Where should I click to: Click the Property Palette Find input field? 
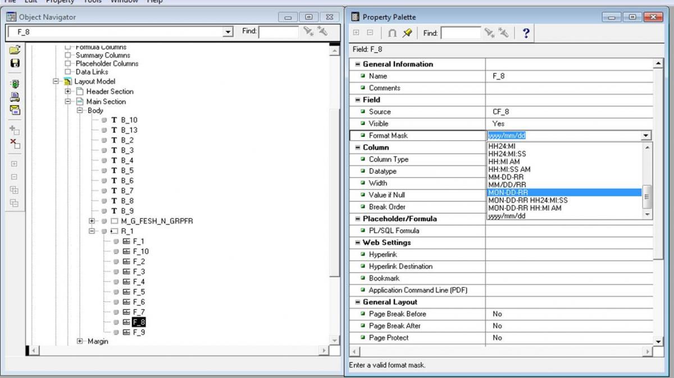click(x=461, y=33)
